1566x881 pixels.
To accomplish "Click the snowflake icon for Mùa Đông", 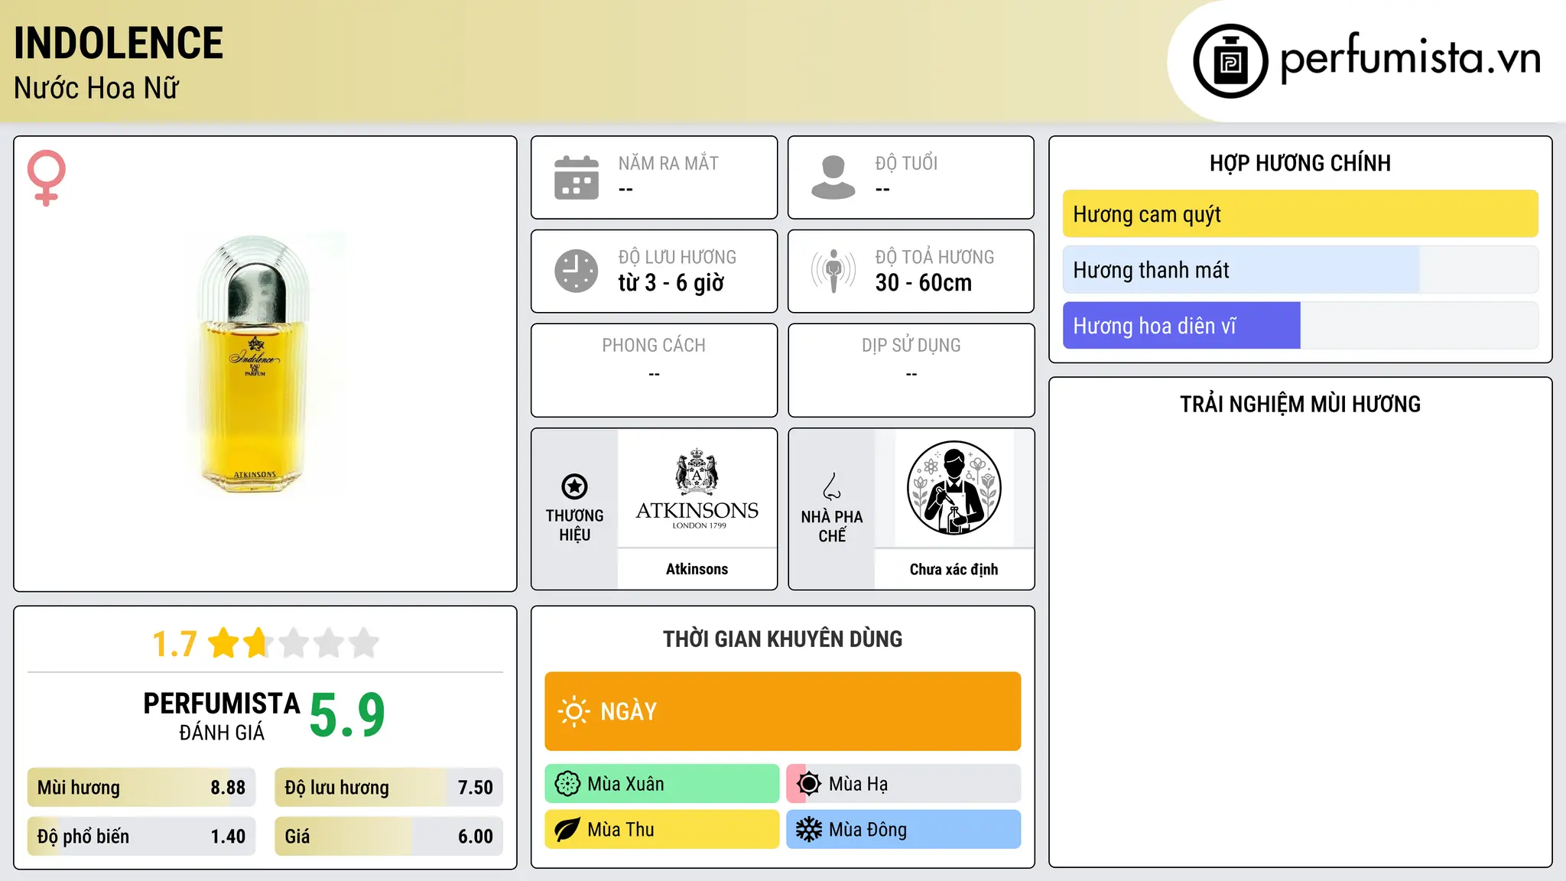I will tap(809, 830).
